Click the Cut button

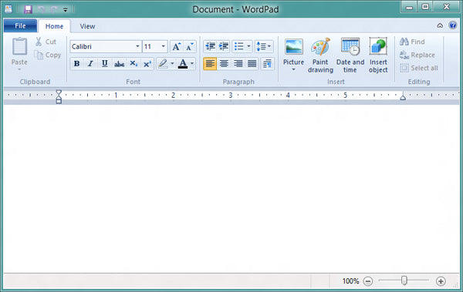46,42
